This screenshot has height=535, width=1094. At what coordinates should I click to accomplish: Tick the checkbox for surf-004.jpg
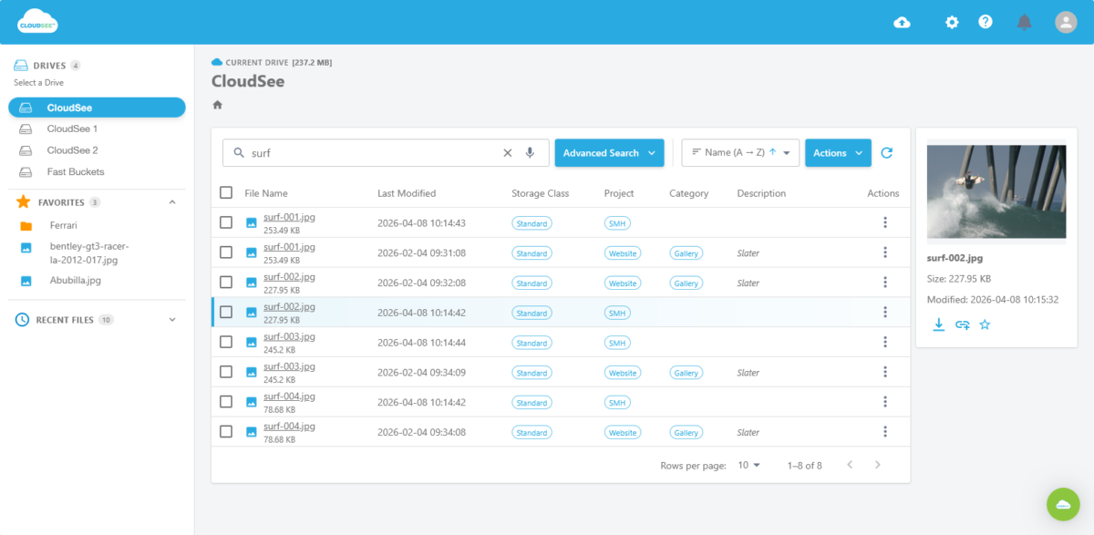pyautogui.click(x=224, y=401)
